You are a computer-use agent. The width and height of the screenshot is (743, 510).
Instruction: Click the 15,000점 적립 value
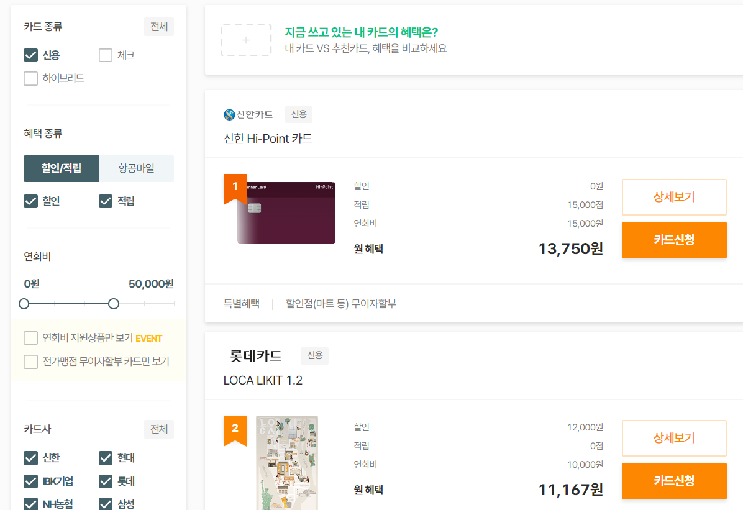click(x=585, y=205)
